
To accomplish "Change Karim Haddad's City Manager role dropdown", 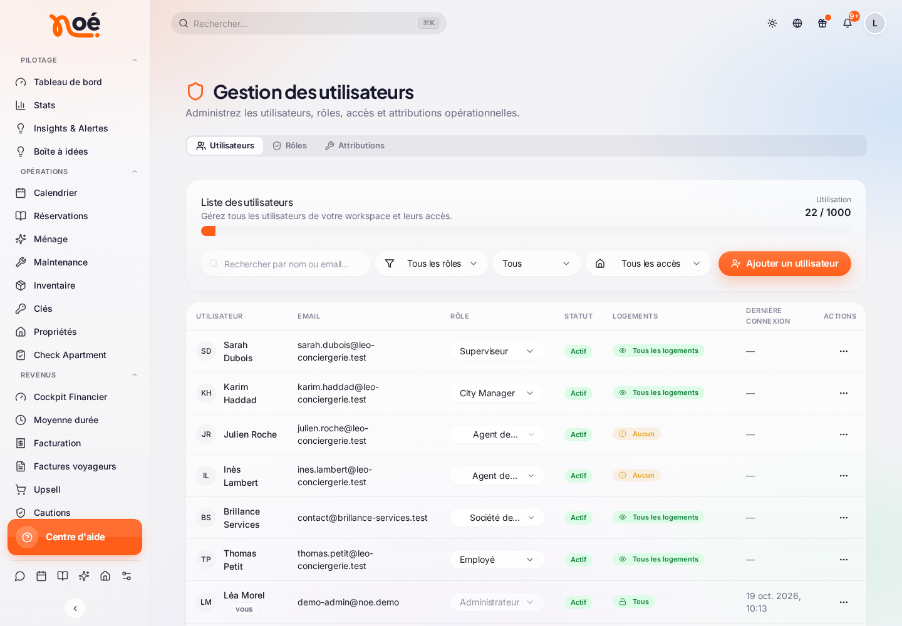I will pos(497,393).
